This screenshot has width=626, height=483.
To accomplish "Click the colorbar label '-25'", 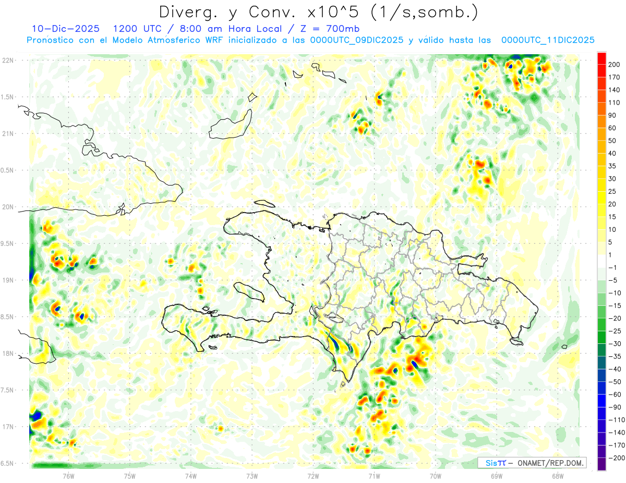I will click(x=615, y=331).
